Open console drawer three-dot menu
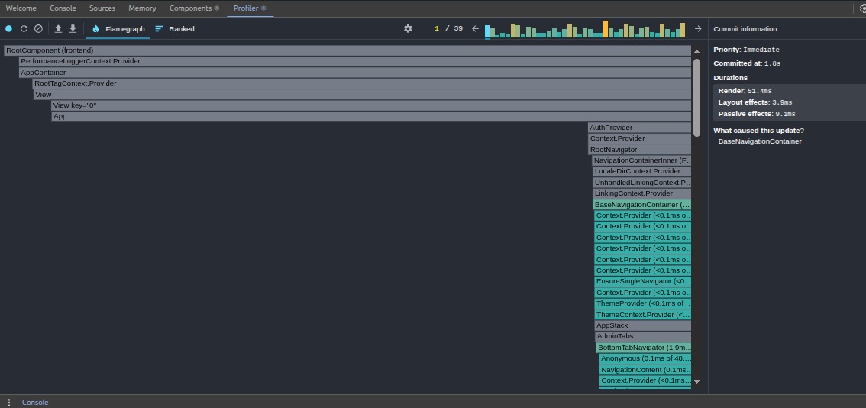 coord(9,403)
